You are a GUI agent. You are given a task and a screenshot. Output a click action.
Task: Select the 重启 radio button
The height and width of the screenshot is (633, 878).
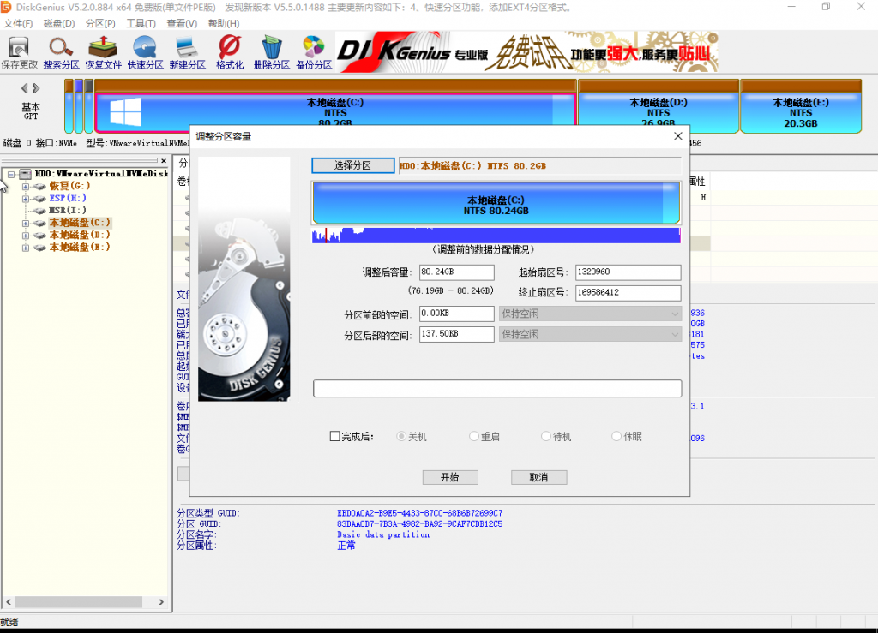click(474, 437)
